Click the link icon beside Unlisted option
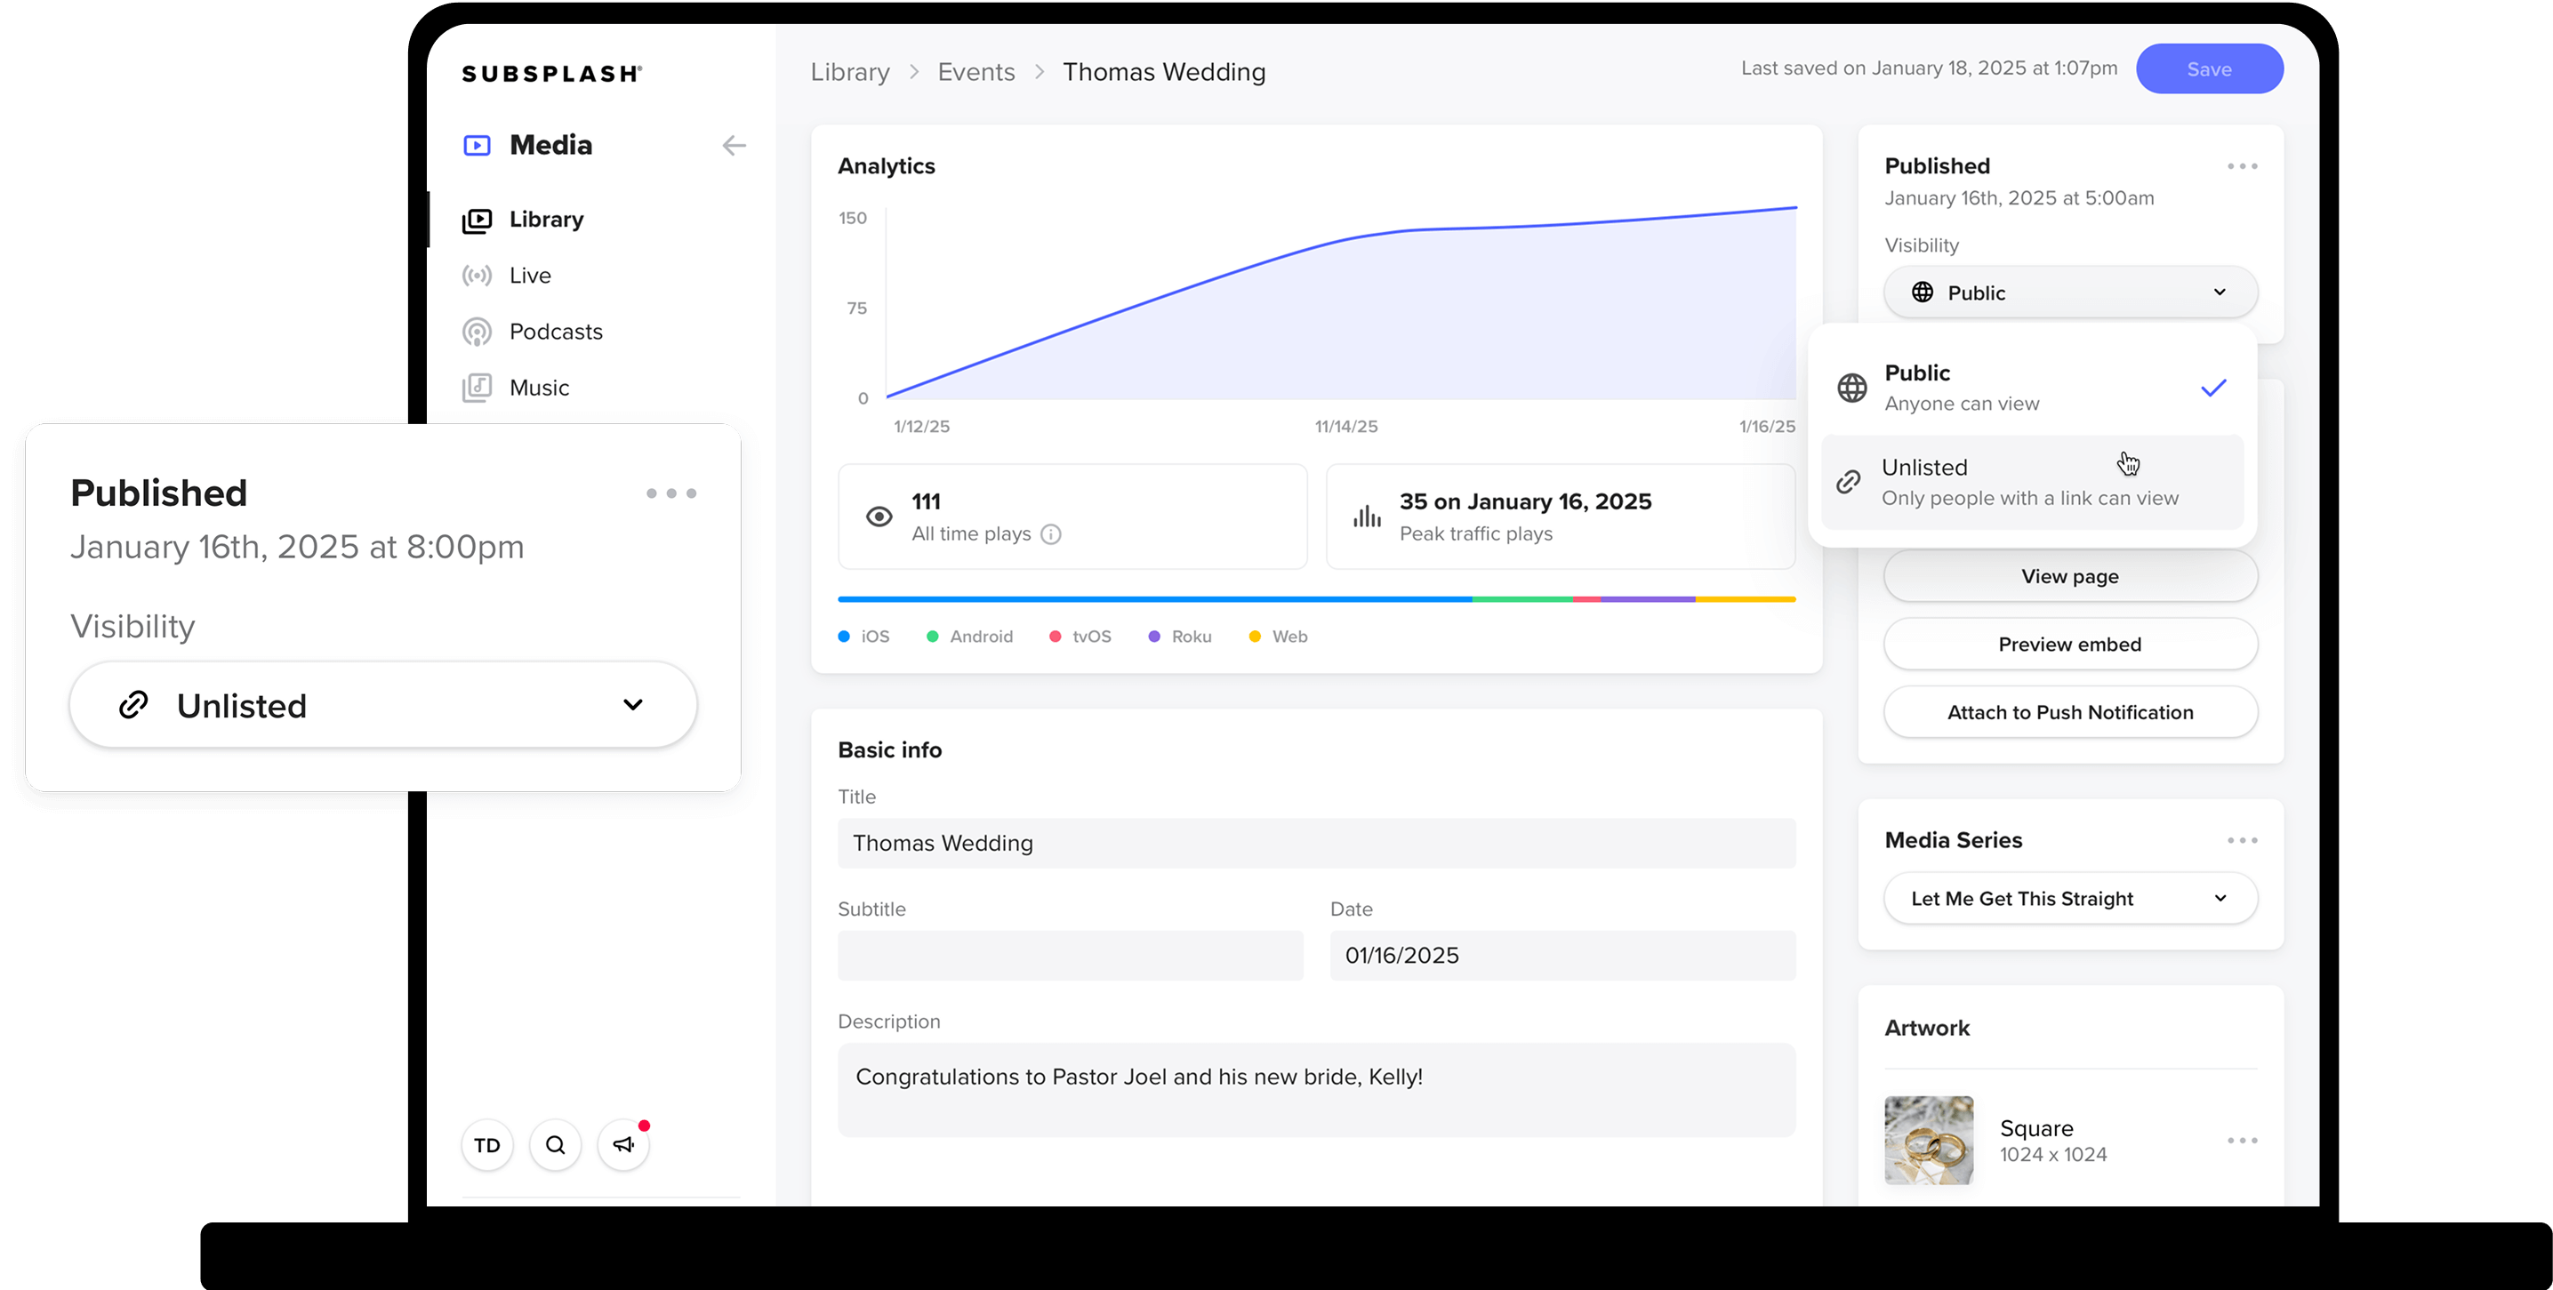The height and width of the screenshot is (1290, 2553). click(x=1849, y=483)
